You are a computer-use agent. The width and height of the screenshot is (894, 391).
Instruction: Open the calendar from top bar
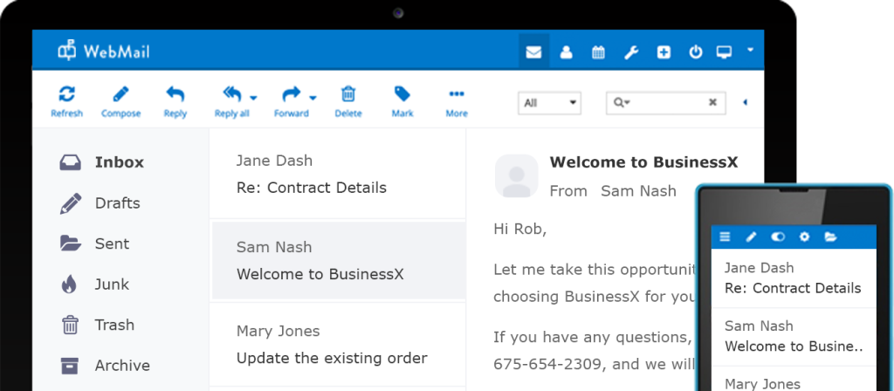click(x=598, y=52)
